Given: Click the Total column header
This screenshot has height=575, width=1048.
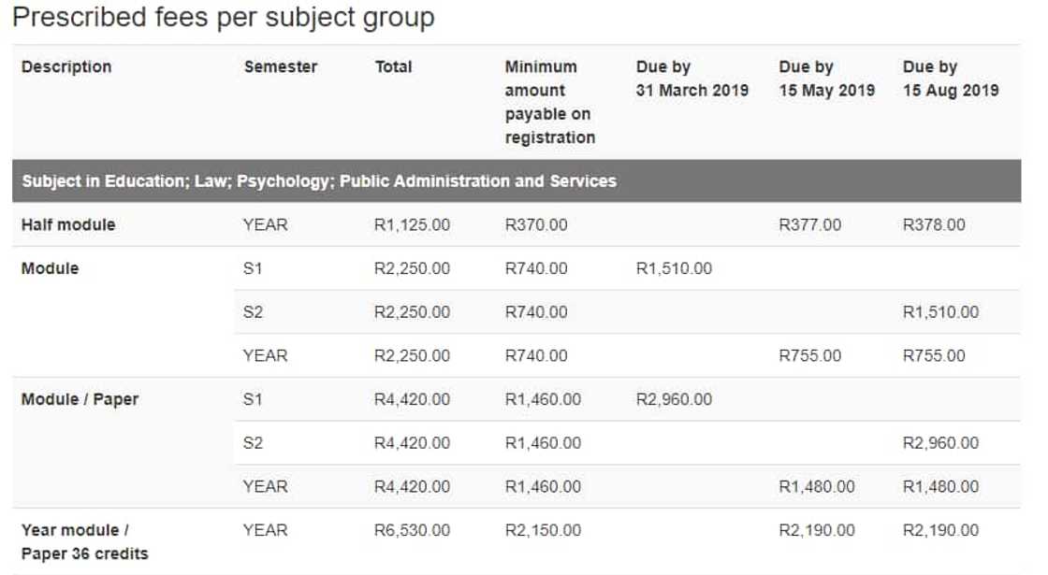Looking at the screenshot, I should click(x=393, y=67).
